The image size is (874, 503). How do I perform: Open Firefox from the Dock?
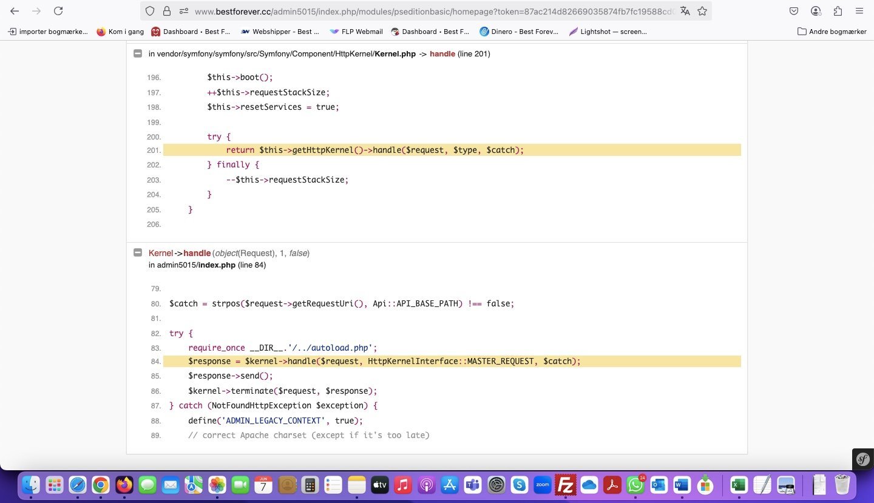[x=124, y=485]
